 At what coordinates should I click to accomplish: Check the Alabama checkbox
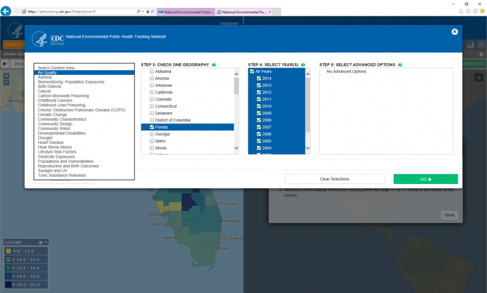coord(152,71)
